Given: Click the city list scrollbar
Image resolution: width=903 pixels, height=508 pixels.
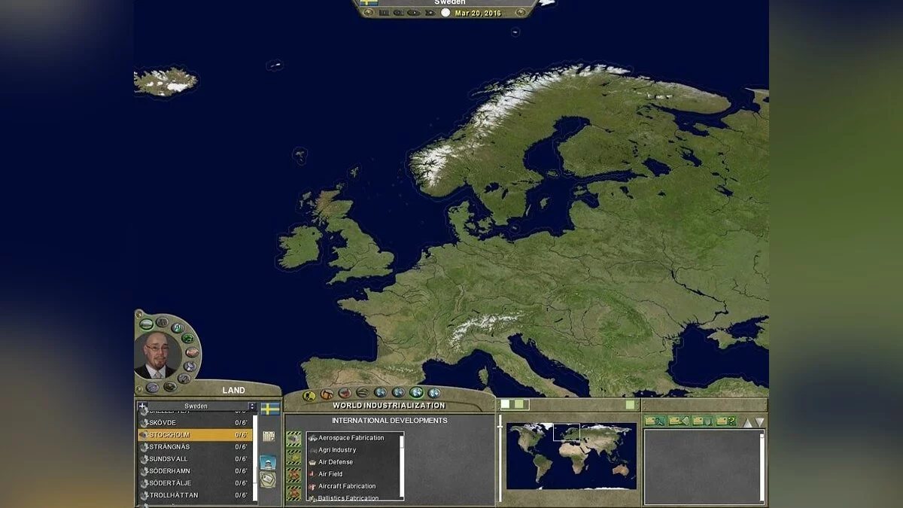Looking at the screenshot, I should pos(255,458).
